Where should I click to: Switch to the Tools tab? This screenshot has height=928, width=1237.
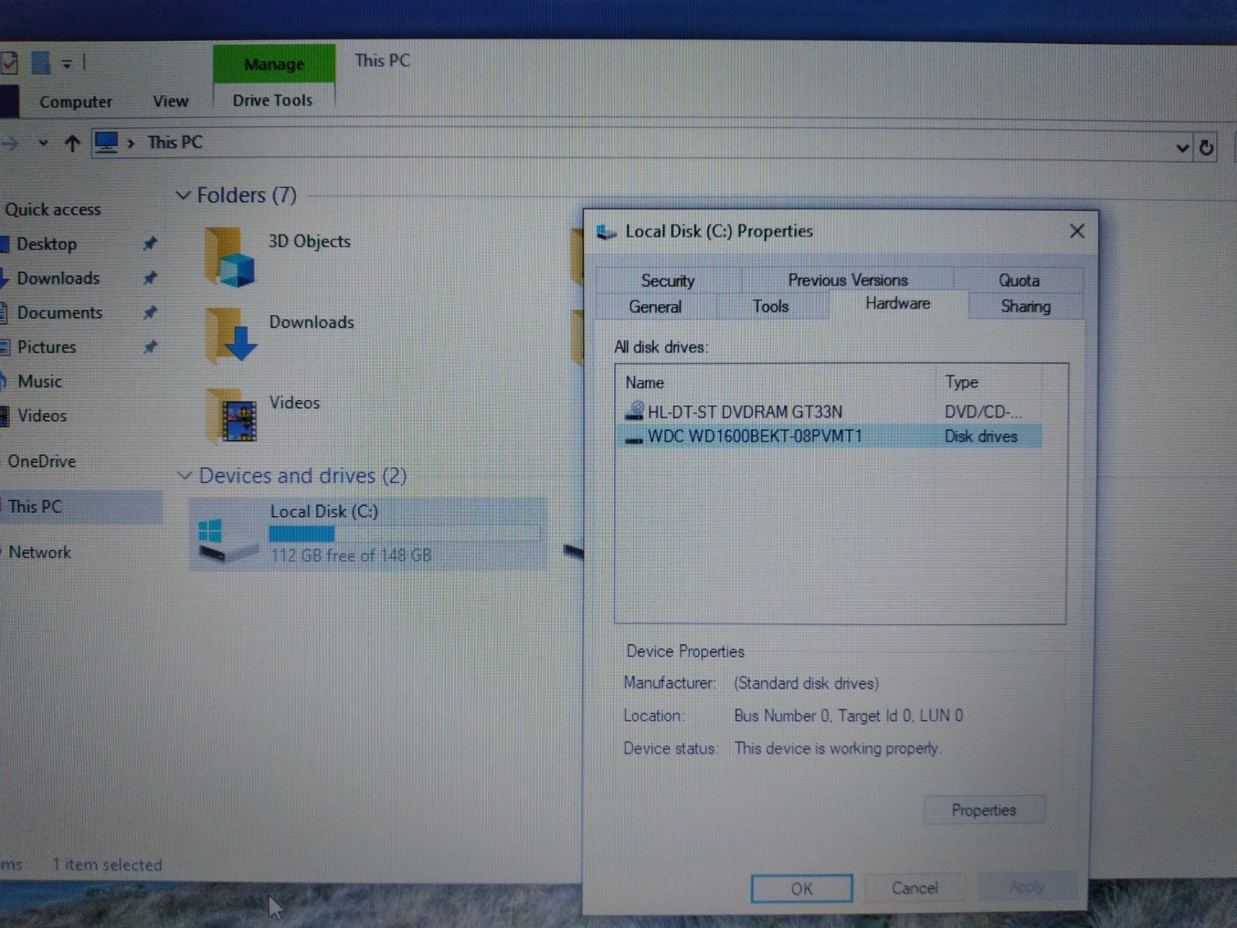coord(771,307)
